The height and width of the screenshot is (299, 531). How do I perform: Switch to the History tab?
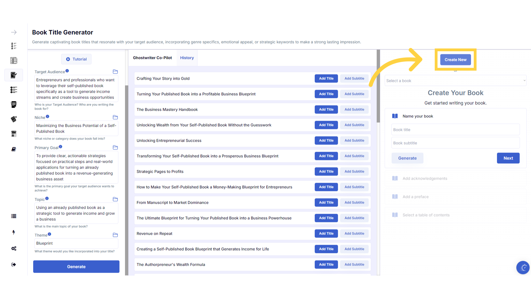pyautogui.click(x=187, y=58)
